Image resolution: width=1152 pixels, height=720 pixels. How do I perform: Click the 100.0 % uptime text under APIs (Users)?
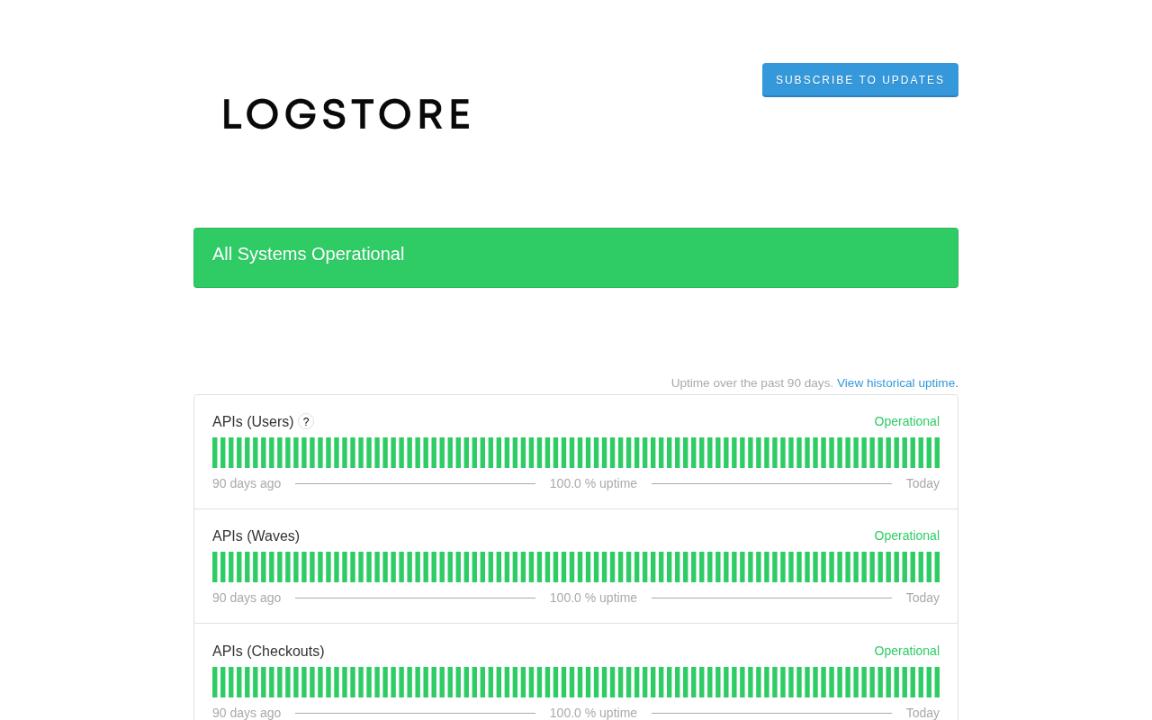coord(593,483)
